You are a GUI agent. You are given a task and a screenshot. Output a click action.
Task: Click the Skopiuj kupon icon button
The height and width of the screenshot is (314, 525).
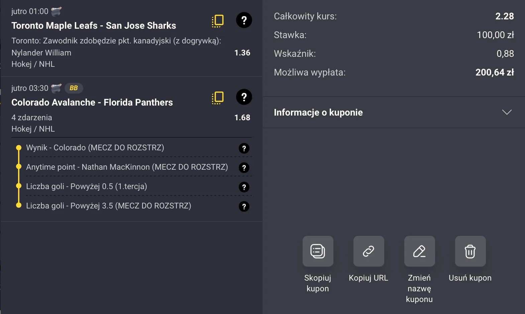pyautogui.click(x=318, y=251)
